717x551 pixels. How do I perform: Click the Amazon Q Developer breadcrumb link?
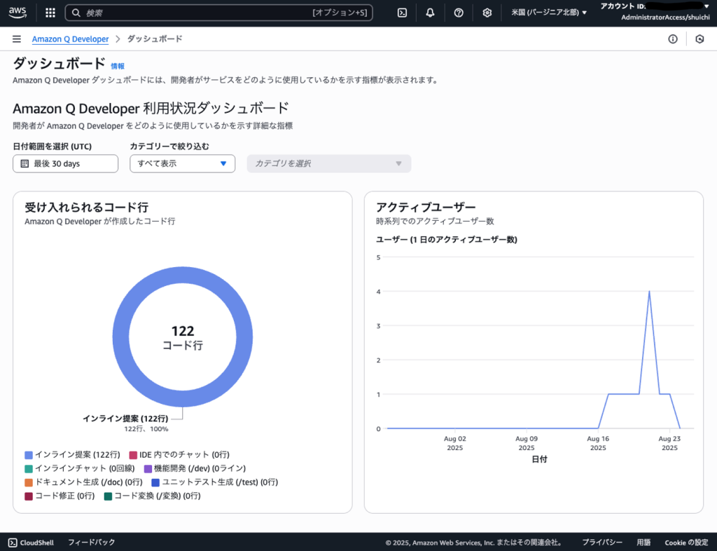pos(70,39)
